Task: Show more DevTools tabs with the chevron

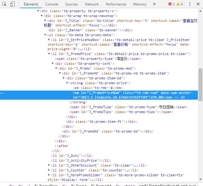Action: pyautogui.click(x=154, y=4)
